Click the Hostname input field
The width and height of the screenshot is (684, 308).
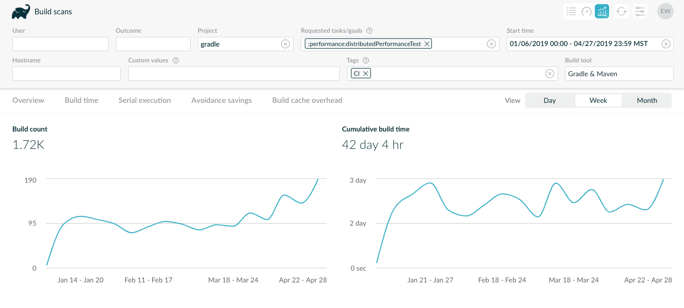point(66,73)
